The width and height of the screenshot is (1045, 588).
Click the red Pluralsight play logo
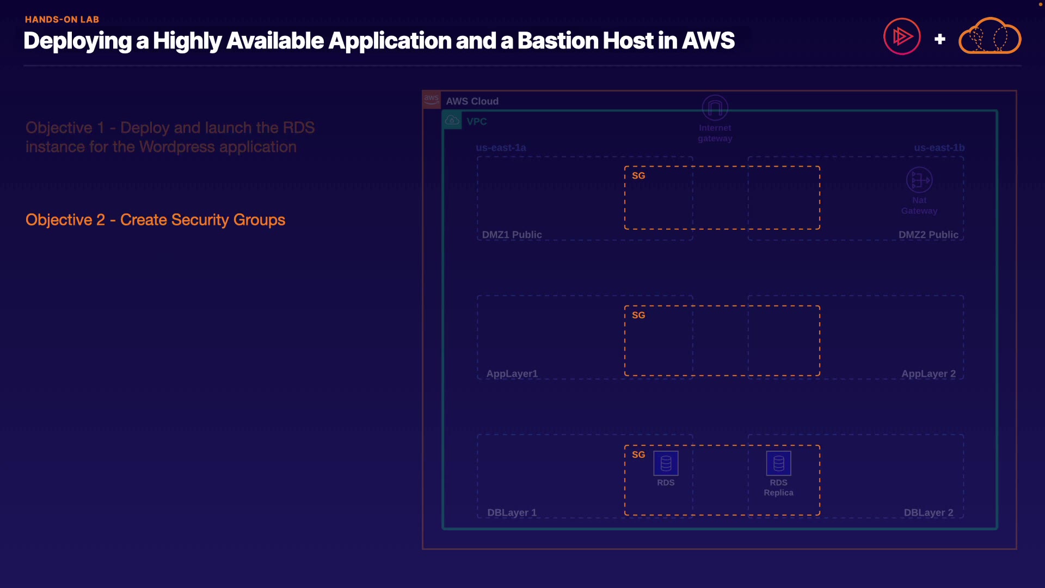[x=902, y=37]
